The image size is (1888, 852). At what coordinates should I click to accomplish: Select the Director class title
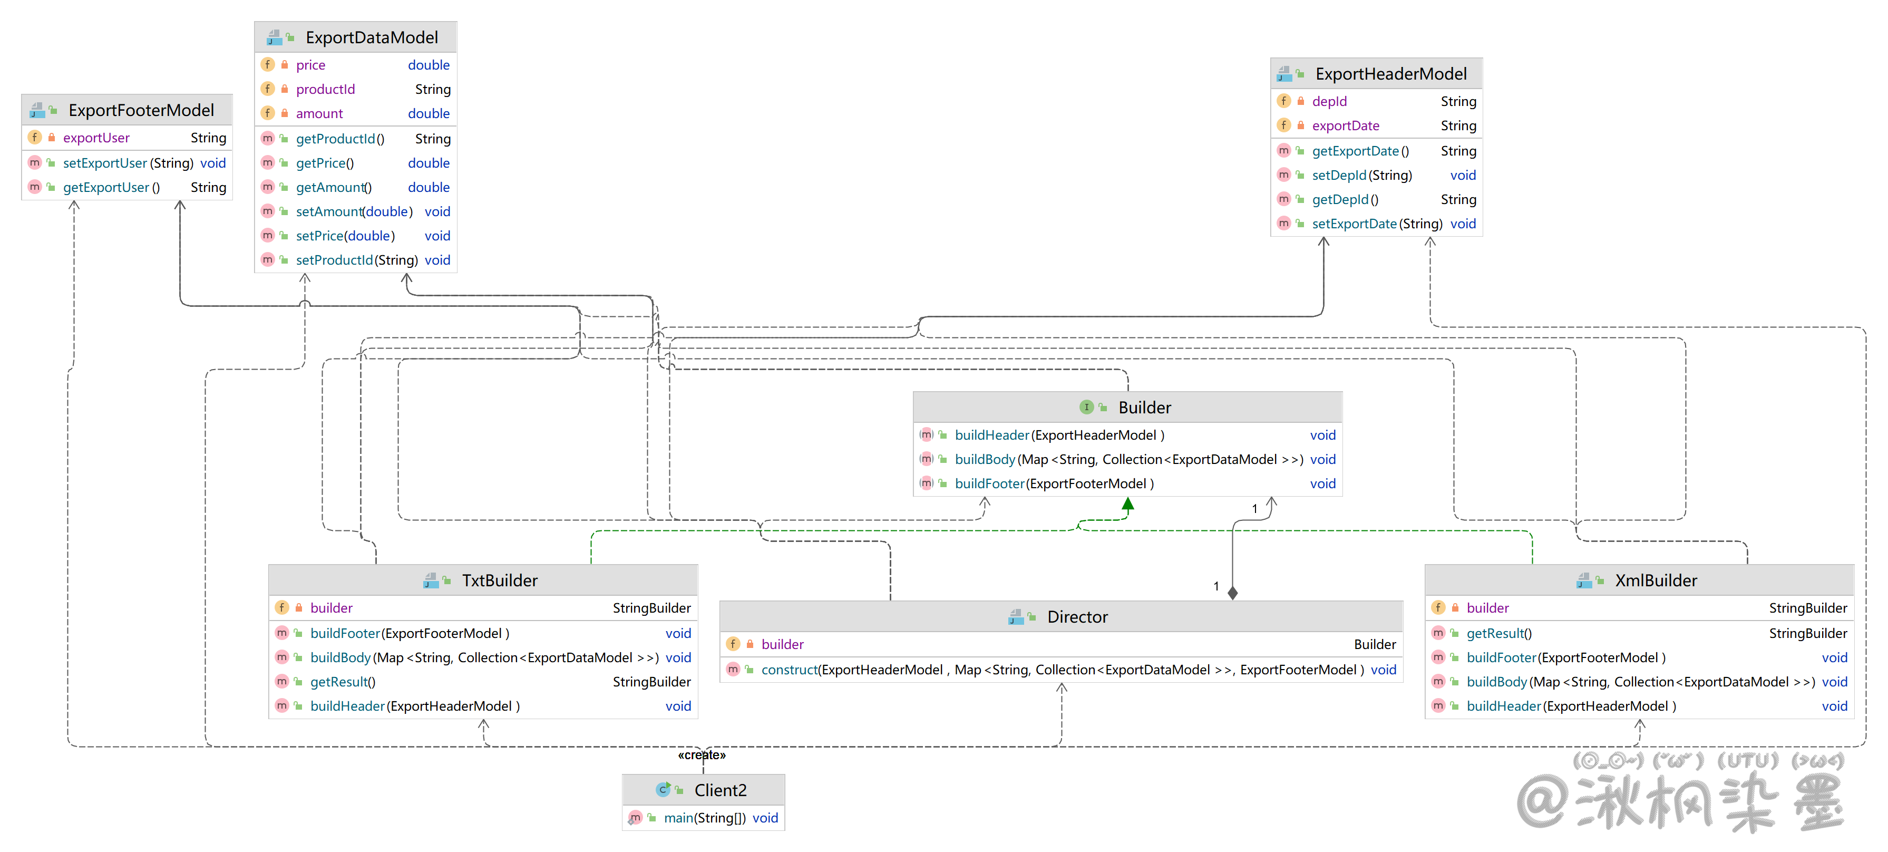1077,617
